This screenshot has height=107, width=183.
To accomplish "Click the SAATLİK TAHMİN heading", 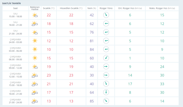I will click(11, 3).
